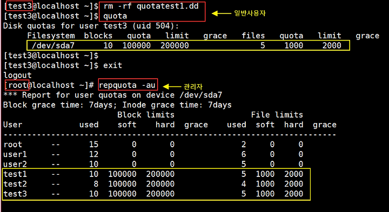Click the used block value '12' for user1

click(x=94, y=154)
